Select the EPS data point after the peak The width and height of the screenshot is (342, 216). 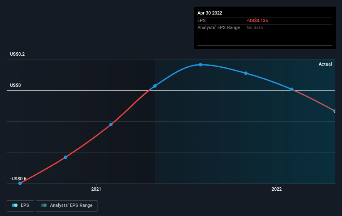(x=246, y=73)
